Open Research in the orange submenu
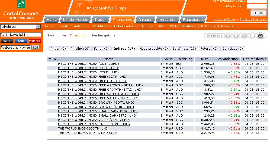270x146 pixels. 228,26
